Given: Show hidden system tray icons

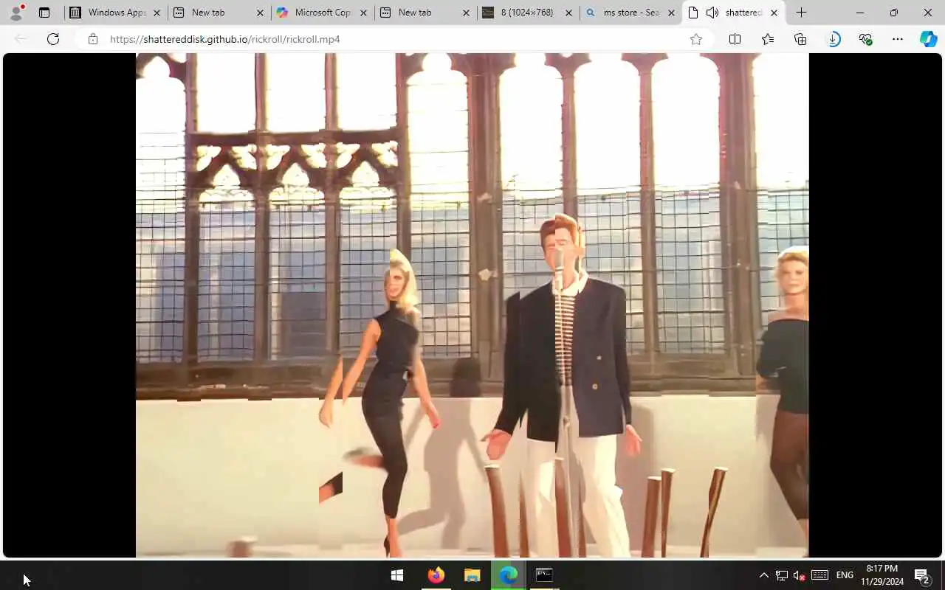Looking at the screenshot, I should click(x=764, y=575).
